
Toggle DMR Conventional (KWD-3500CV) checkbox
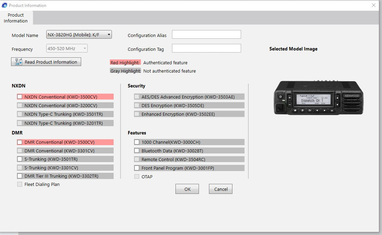click(x=20, y=142)
